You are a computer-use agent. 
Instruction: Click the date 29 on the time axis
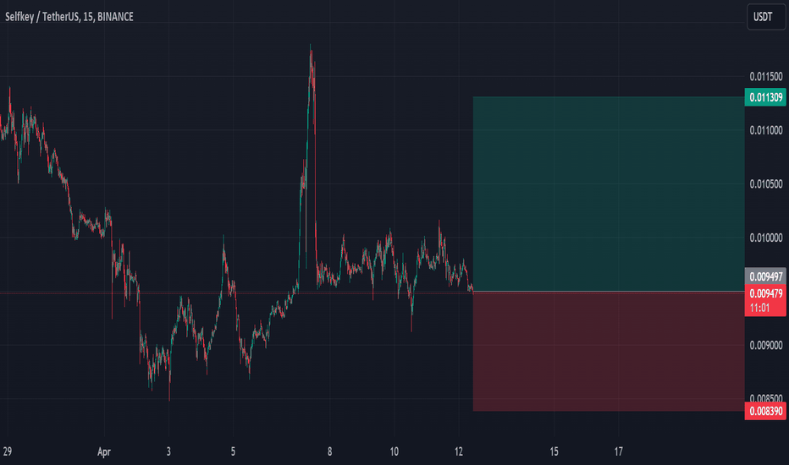pos(7,451)
